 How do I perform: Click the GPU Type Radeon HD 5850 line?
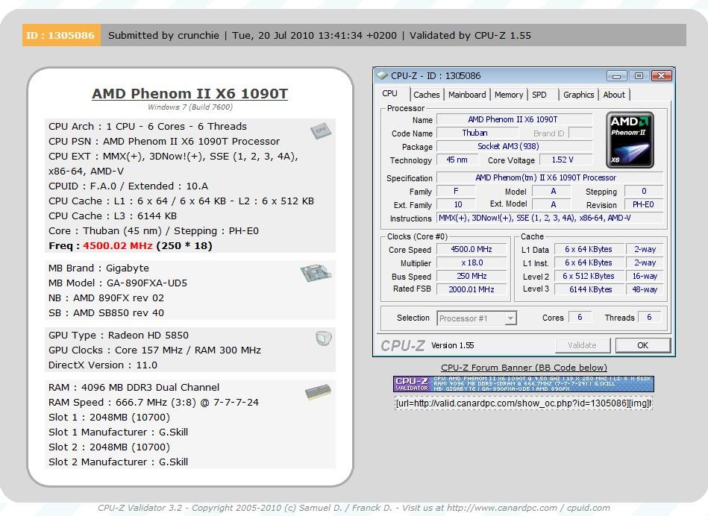pyautogui.click(x=119, y=336)
